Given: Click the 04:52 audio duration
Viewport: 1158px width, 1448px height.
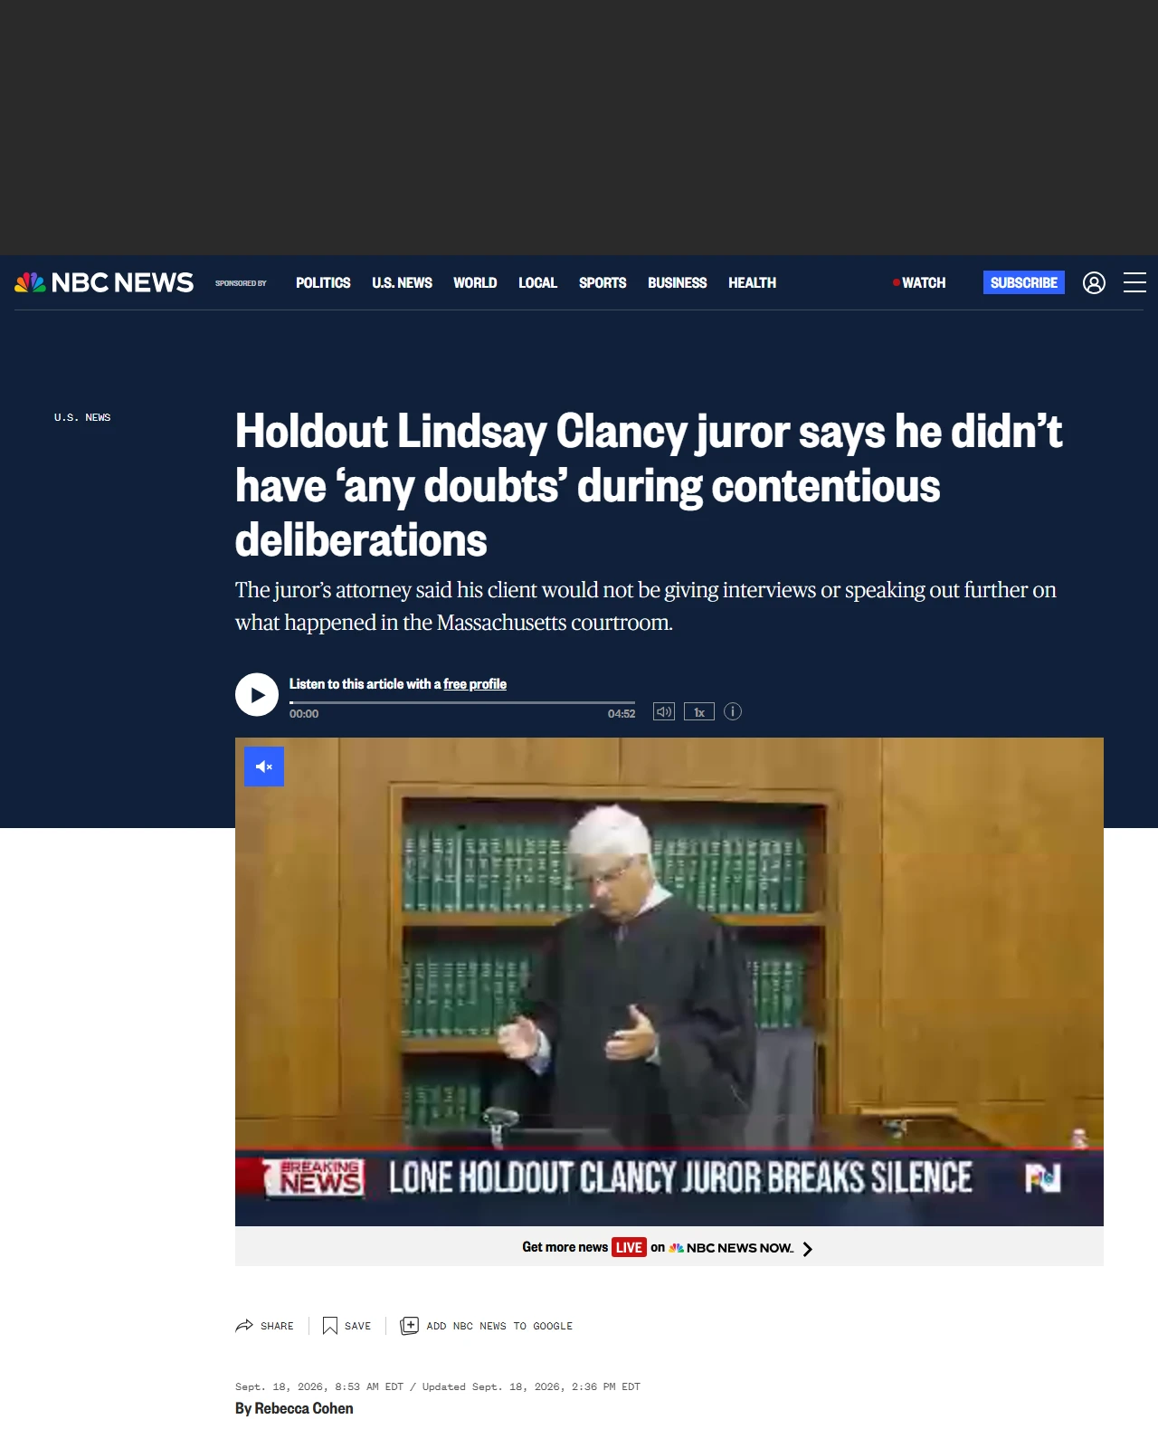Looking at the screenshot, I should pyautogui.click(x=622, y=714).
